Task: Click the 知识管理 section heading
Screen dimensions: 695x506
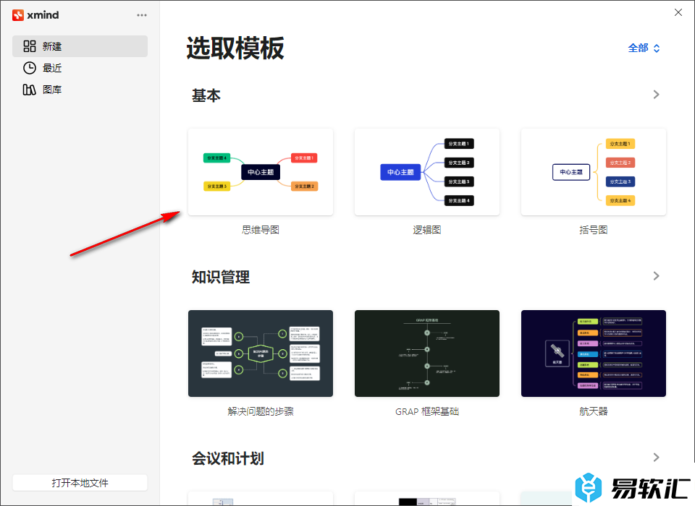Action: click(221, 277)
